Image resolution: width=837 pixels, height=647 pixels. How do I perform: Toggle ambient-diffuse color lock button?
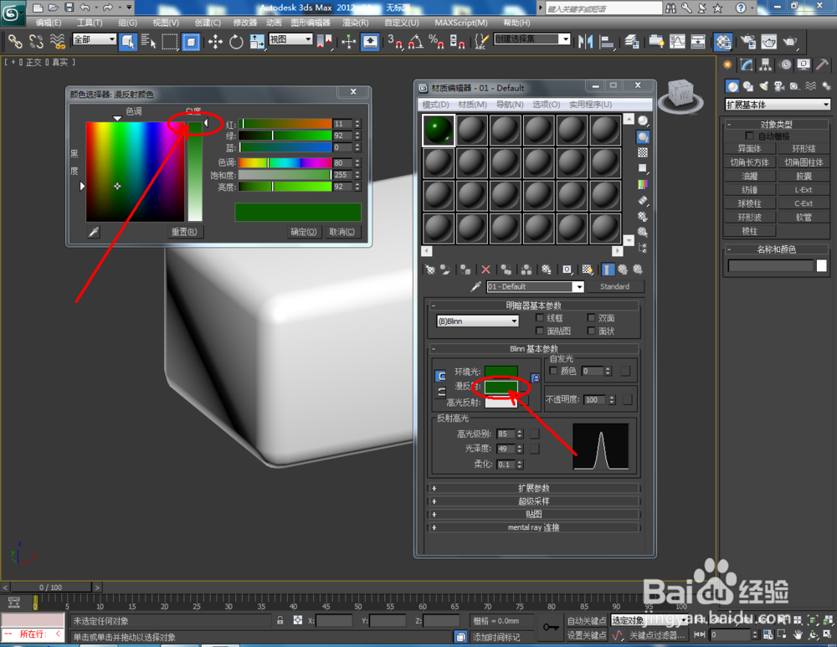click(x=440, y=377)
